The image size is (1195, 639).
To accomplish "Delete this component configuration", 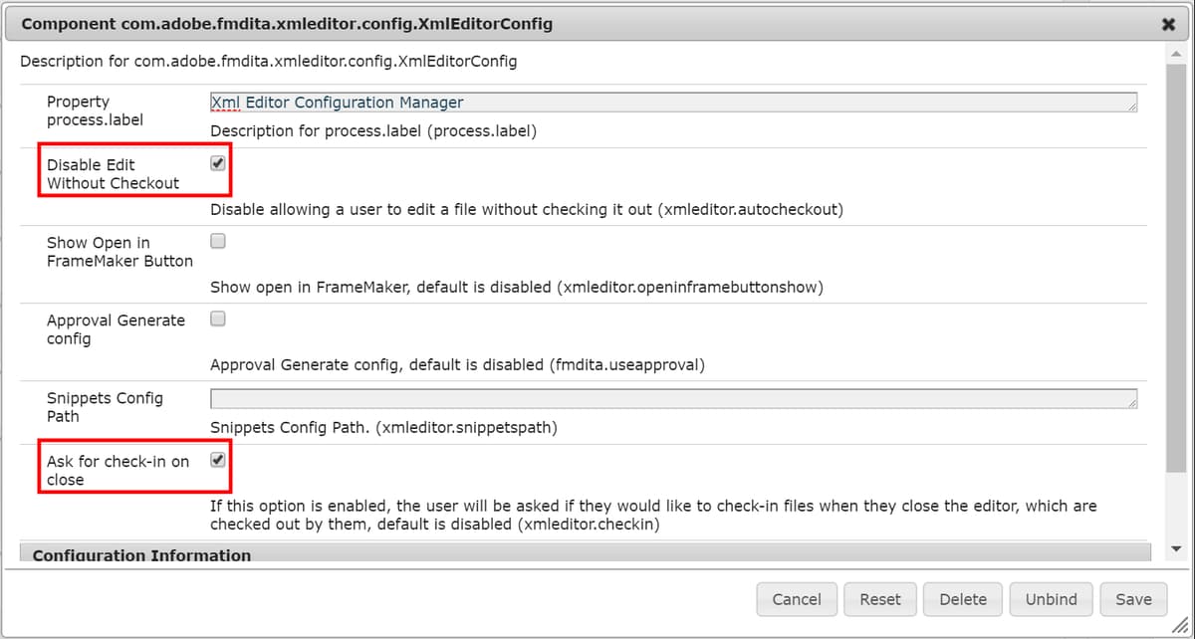I will pos(963,599).
